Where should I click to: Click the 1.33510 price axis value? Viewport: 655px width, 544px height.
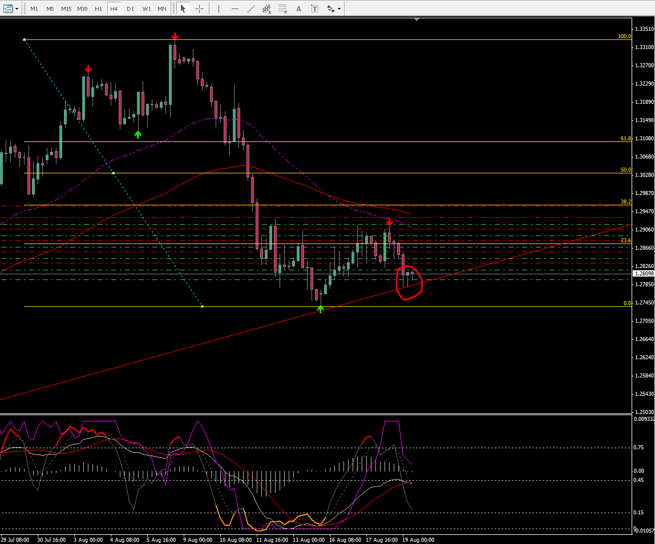click(x=644, y=29)
